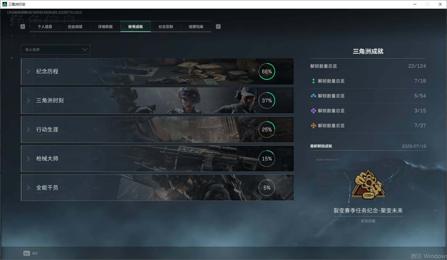
Task: Click the E key next-tab icon
Action: coord(218,27)
